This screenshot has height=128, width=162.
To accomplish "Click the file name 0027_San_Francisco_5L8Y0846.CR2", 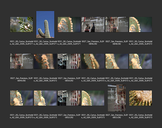I will (93, 43).
